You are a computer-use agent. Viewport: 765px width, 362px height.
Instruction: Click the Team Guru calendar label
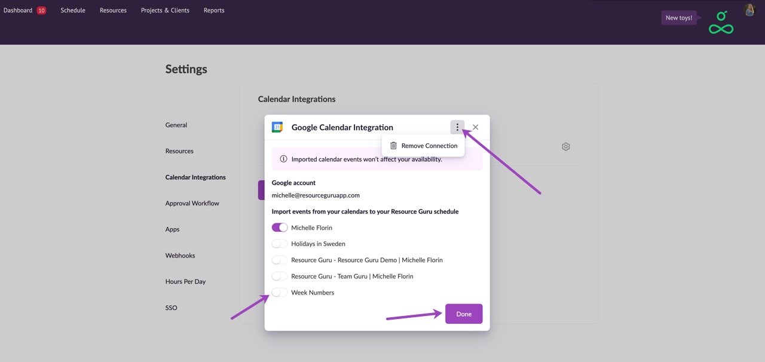pos(352,276)
